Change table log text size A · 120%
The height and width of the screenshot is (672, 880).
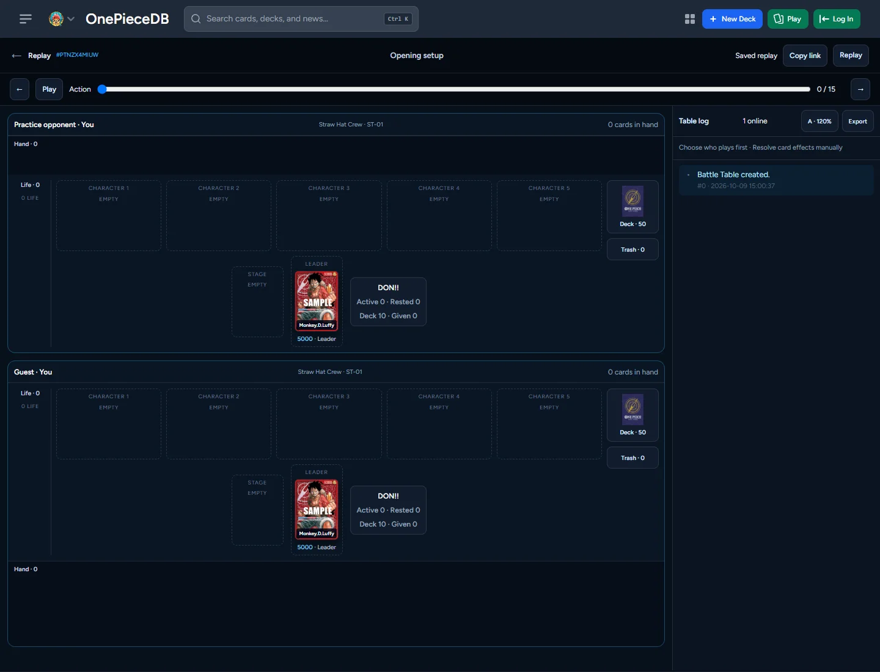(x=820, y=121)
